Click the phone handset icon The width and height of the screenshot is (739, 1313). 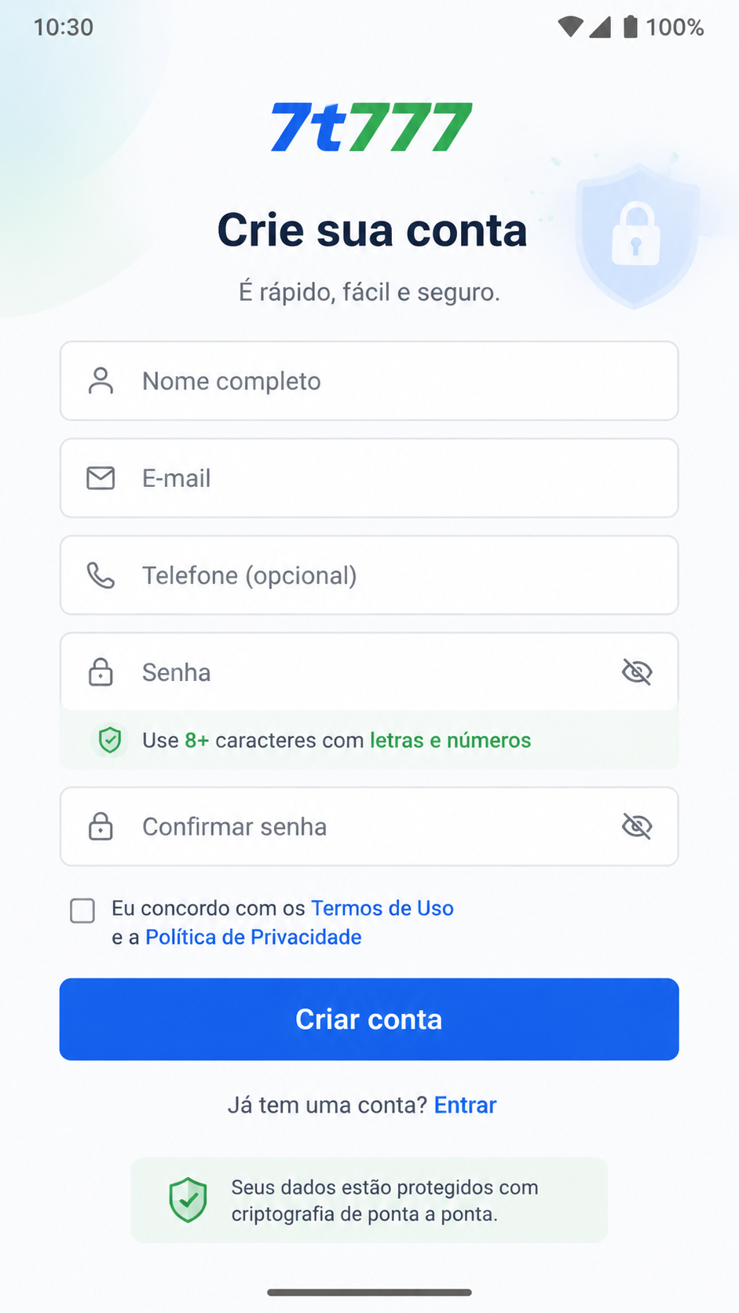(x=101, y=576)
